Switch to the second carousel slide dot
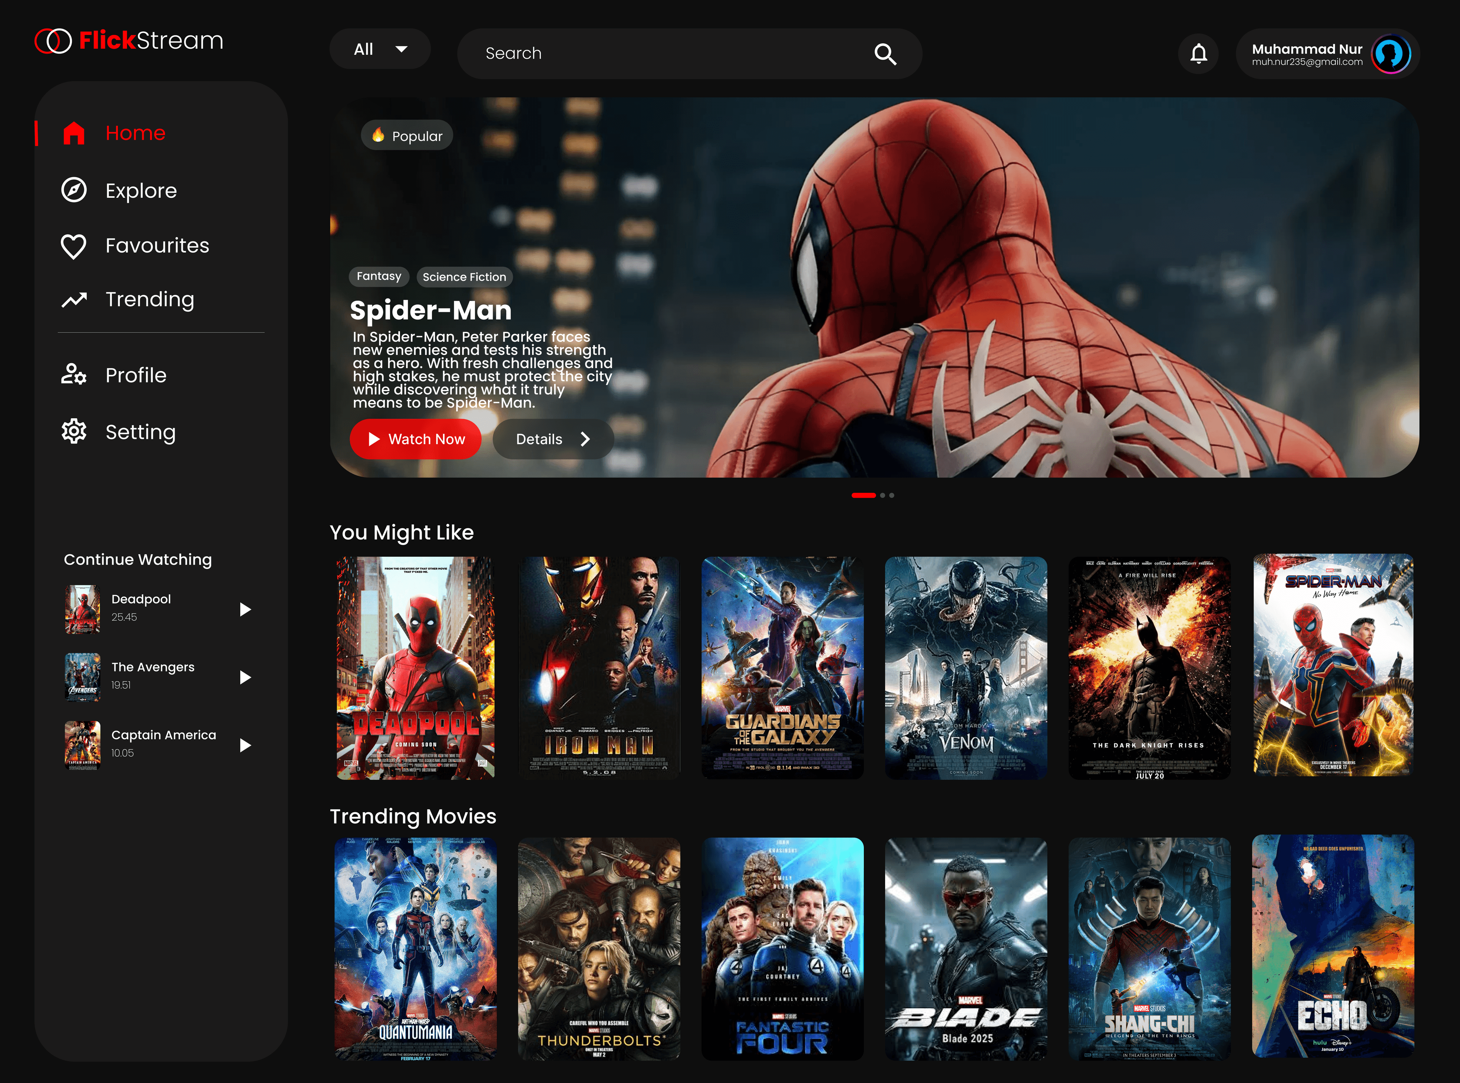The image size is (1460, 1083). pyautogui.click(x=883, y=495)
